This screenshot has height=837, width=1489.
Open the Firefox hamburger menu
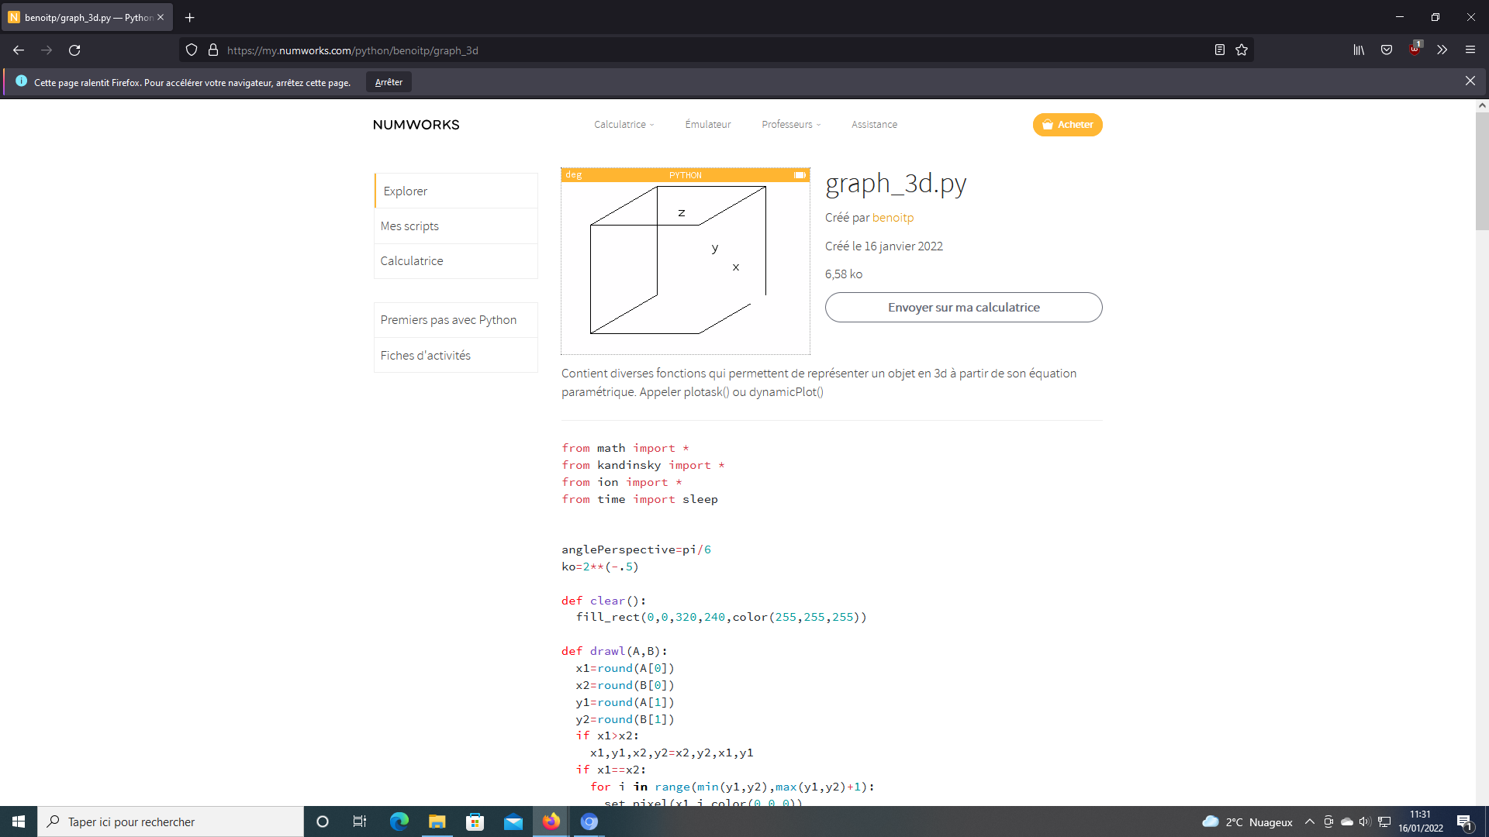(1470, 50)
